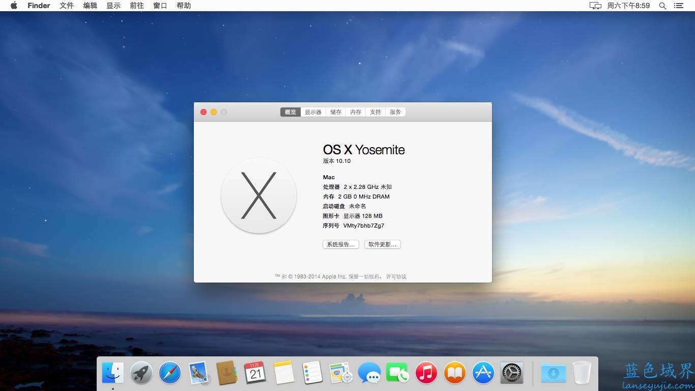Image resolution: width=695 pixels, height=391 pixels.
Task: Open the 帮助 menu
Action: (184, 6)
